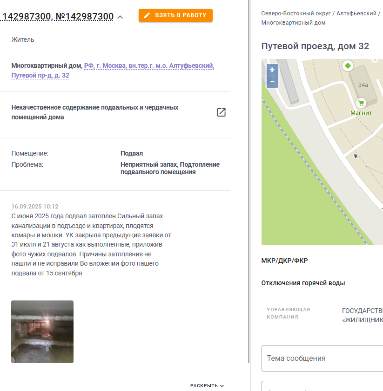
Task: Expand details with Раскрыть chevron
Action: pyautogui.click(x=207, y=385)
